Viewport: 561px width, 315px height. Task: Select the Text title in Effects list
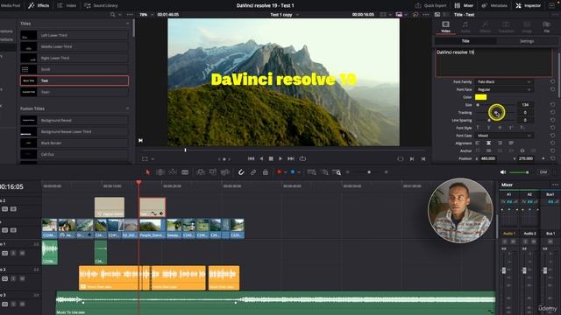(x=75, y=80)
